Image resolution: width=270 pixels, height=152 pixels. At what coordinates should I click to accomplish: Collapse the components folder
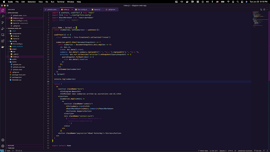click(16, 33)
